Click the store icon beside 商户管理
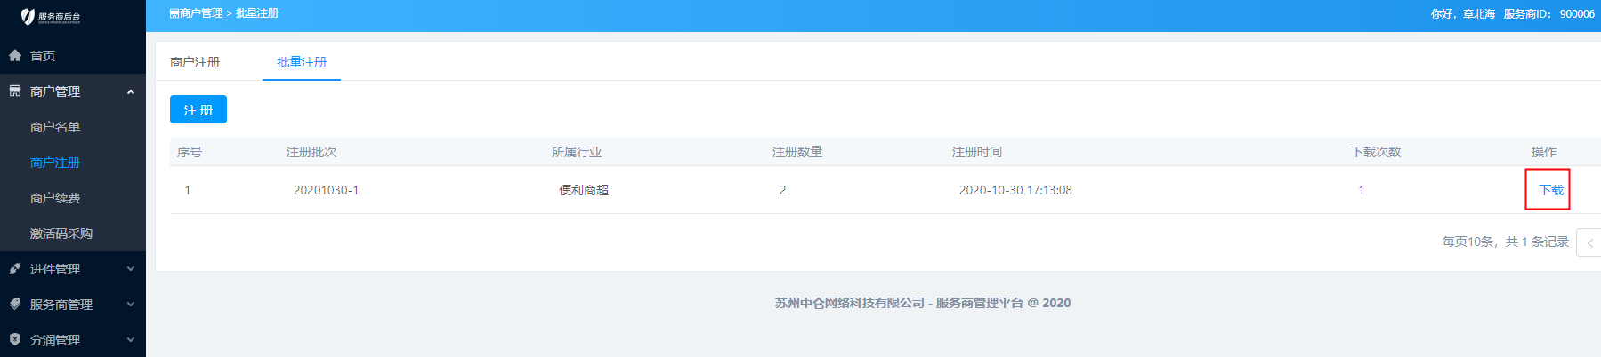 [x=15, y=91]
